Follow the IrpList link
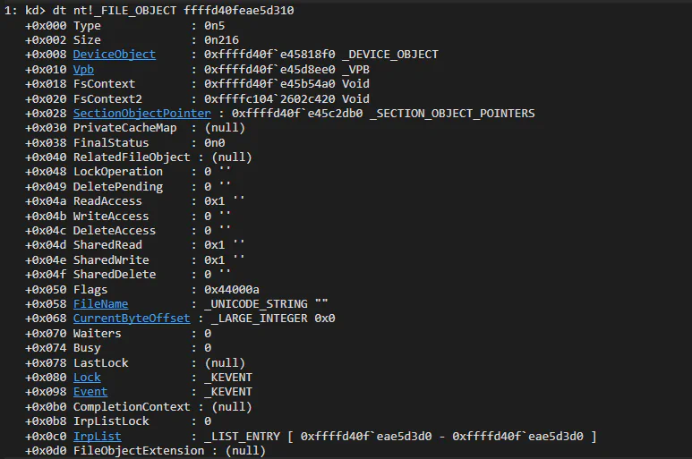Image resolution: width=692 pixels, height=459 pixels. click(97, 436)
